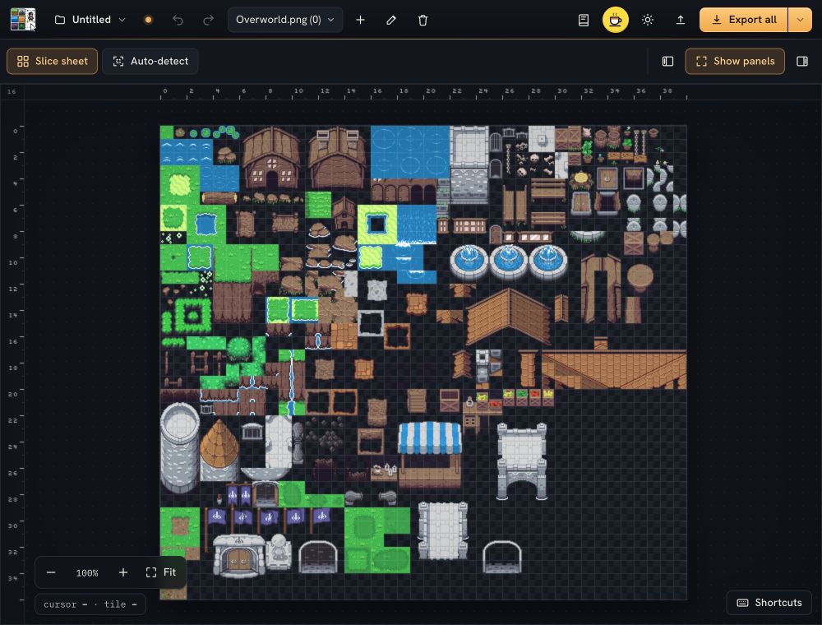This screenshot has width=822, height=625.
Task: Add a new sheet with plus icon
Action: point(360,20)
